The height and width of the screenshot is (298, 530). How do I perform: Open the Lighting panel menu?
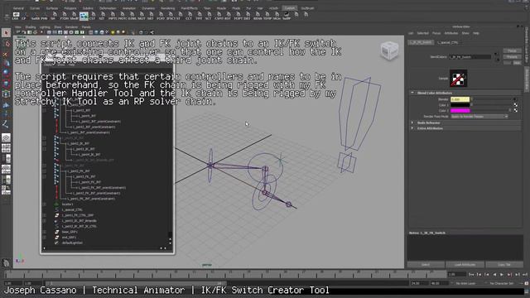45,27
